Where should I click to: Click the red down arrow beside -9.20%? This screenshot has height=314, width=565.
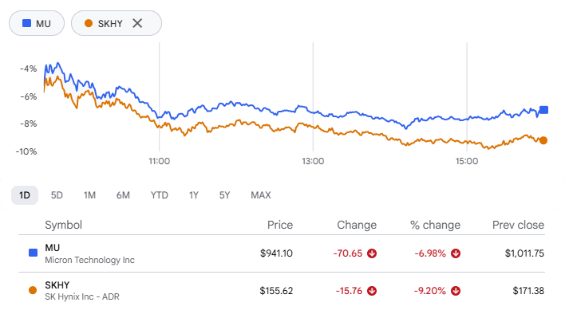pos(456,291)
